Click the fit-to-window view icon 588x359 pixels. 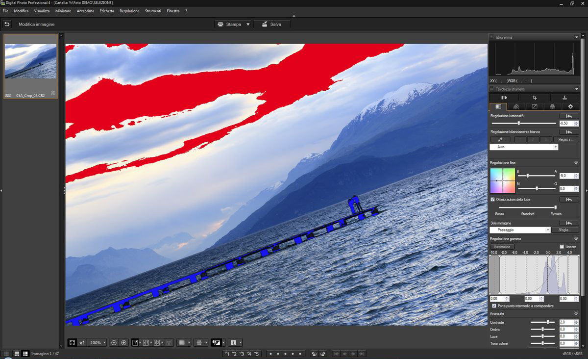(73, 342)
